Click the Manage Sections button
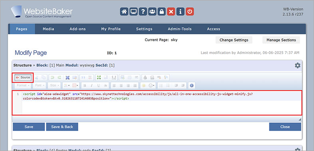 pyautogui.click(x=281, y=40)
